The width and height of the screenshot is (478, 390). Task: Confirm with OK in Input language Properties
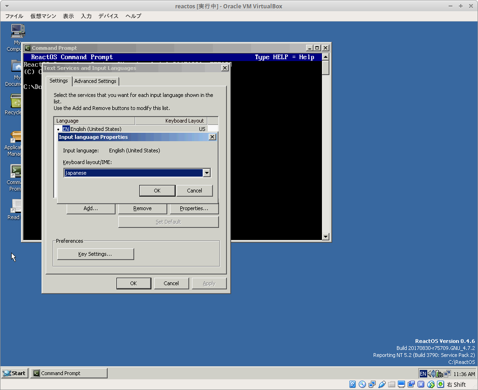point(157,191)
